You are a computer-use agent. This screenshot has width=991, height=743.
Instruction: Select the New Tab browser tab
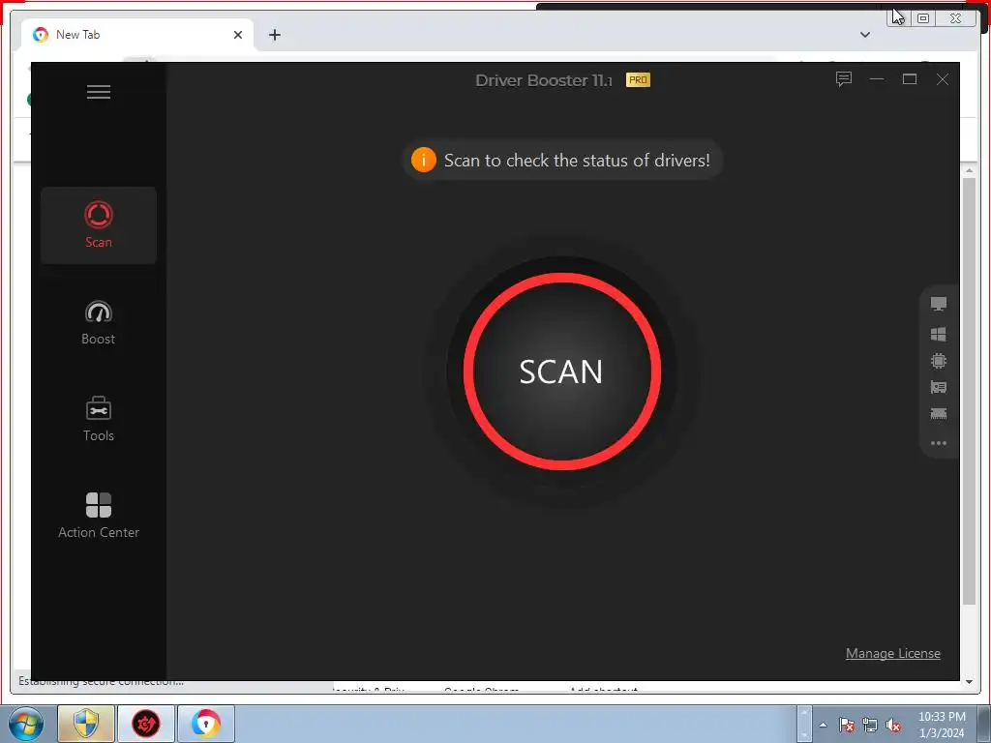coord(137,35)
